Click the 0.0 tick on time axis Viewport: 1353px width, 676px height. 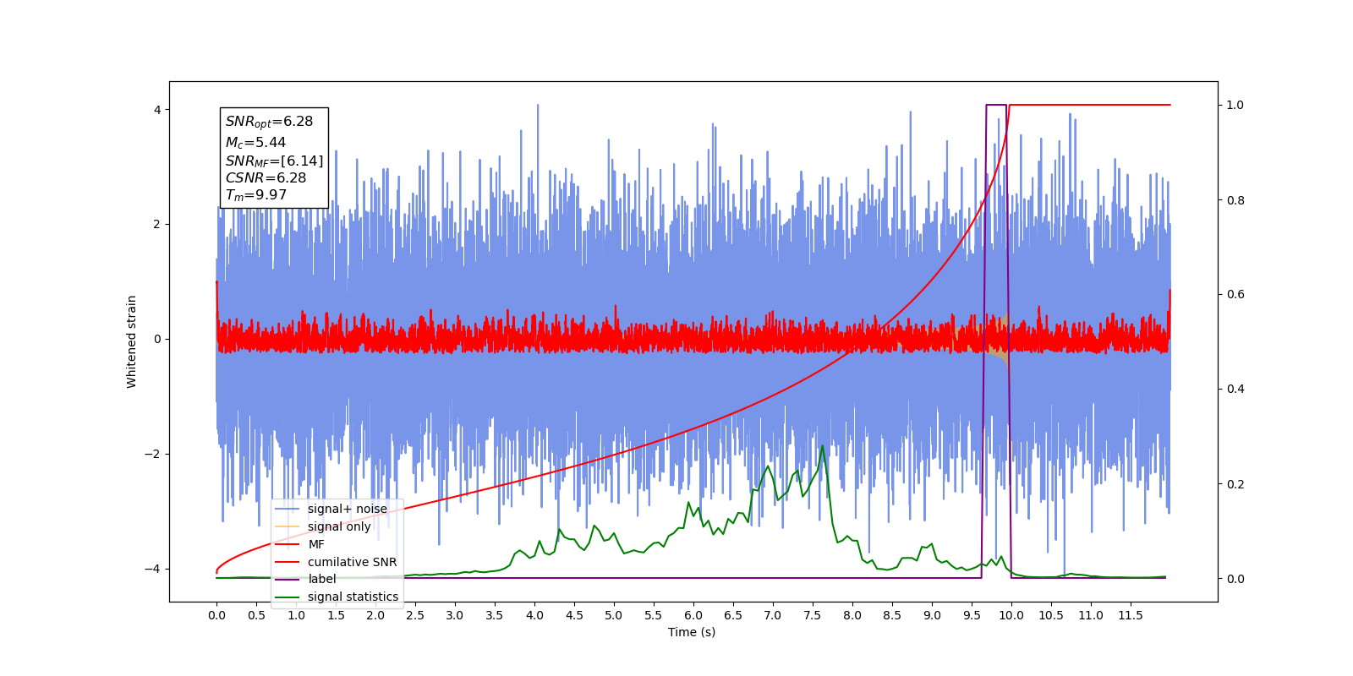point(216,615)
